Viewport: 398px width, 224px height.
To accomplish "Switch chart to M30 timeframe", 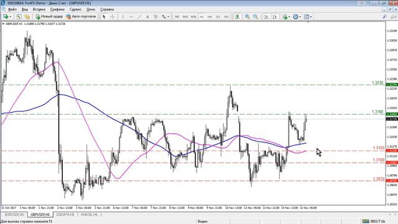I will click(x=193, y=17).
